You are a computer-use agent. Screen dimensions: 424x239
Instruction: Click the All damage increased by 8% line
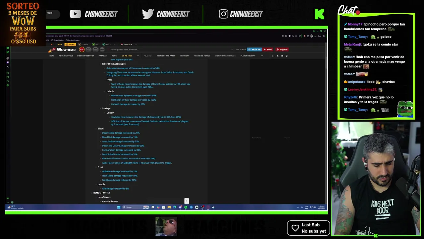coord(116,189)
